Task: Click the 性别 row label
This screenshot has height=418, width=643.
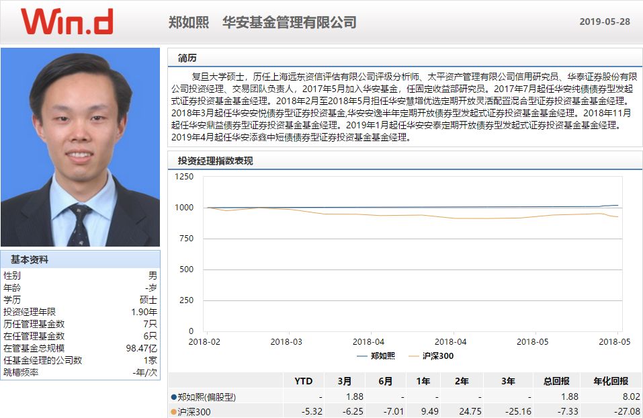Action: (12, 276)
